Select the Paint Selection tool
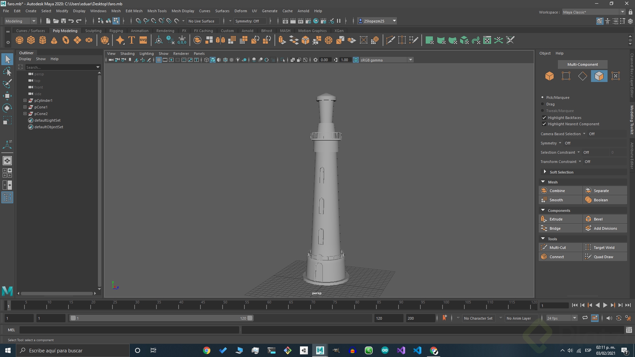The width and height of the screenshot is (635, 357). [x=7, y=84]
